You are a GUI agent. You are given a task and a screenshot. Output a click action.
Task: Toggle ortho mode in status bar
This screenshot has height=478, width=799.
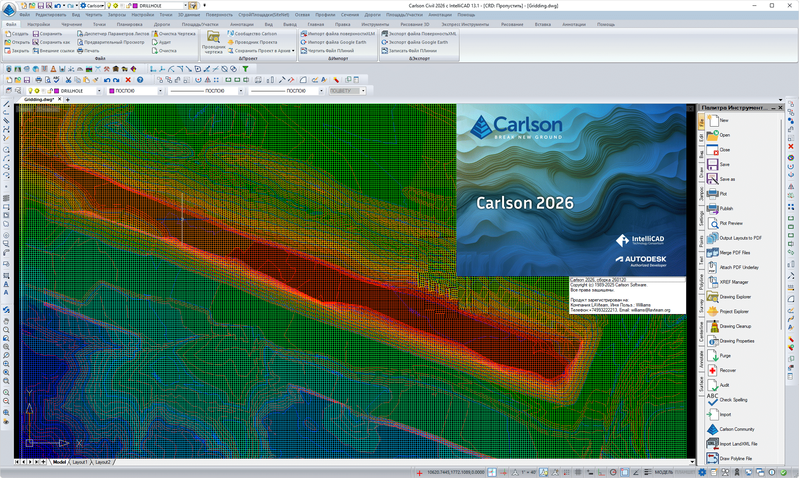click(601, 472)
